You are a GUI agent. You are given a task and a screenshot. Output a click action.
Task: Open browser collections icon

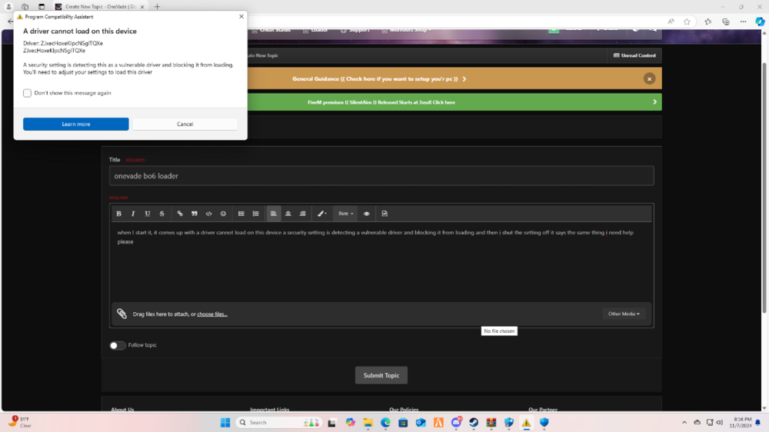tap(726, 22)
